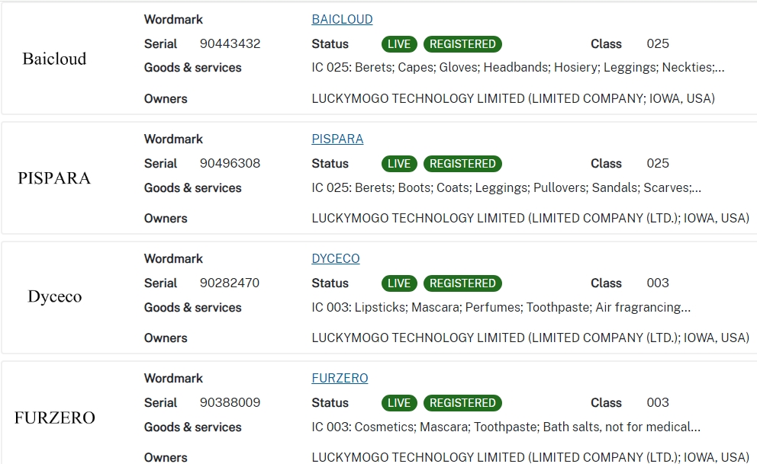Screen dimensions: 757x464
Task: Open the PISPARA wordmark link
Action: (337, 139)
